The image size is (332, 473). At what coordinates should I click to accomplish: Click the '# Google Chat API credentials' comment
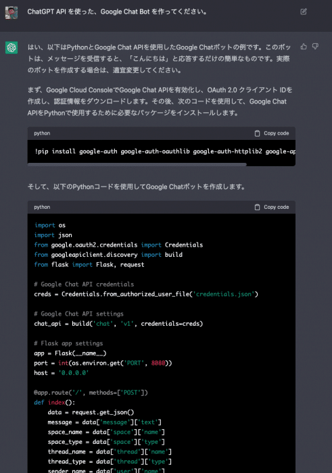[84, 284]
